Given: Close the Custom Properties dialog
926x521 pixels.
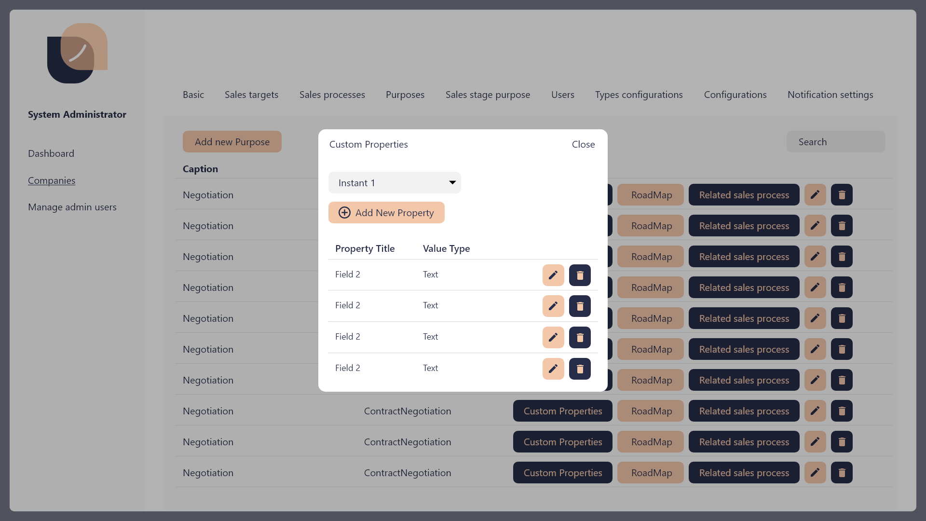Looking at the screenshot, I should (x=583, y=144).
